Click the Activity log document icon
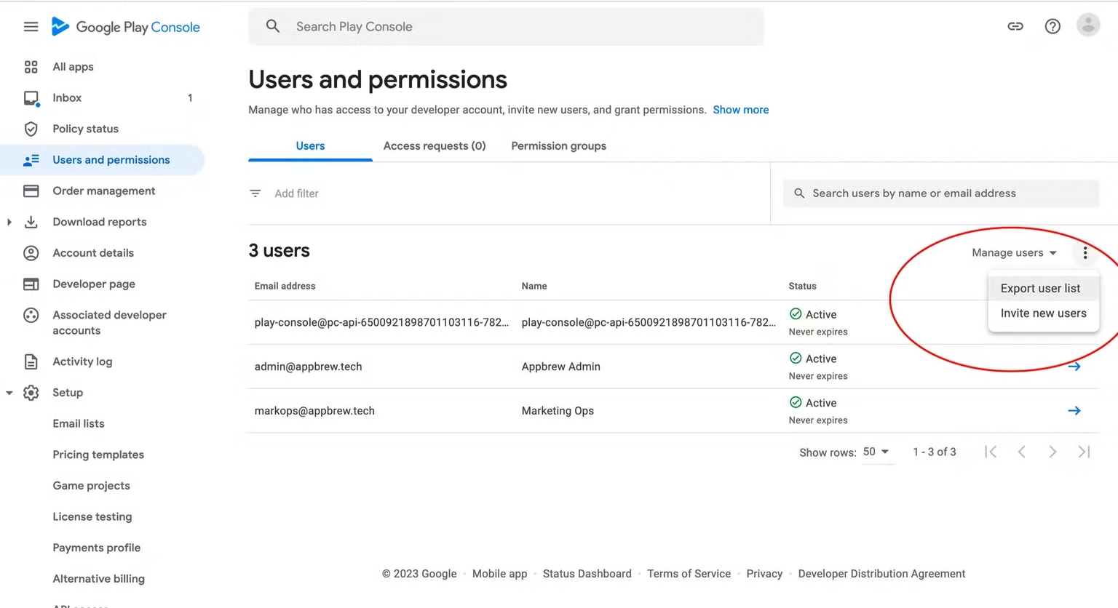 click(x=31, y=361)
